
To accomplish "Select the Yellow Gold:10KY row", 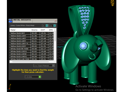I will [32, 36].
